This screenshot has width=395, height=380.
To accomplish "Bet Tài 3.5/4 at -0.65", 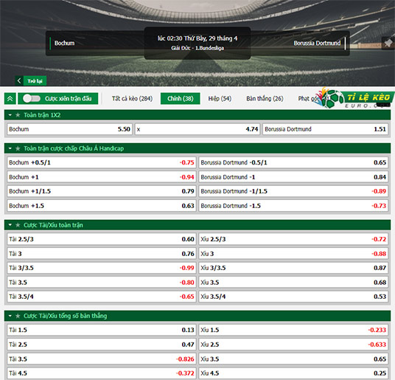I will coord(102,297).
